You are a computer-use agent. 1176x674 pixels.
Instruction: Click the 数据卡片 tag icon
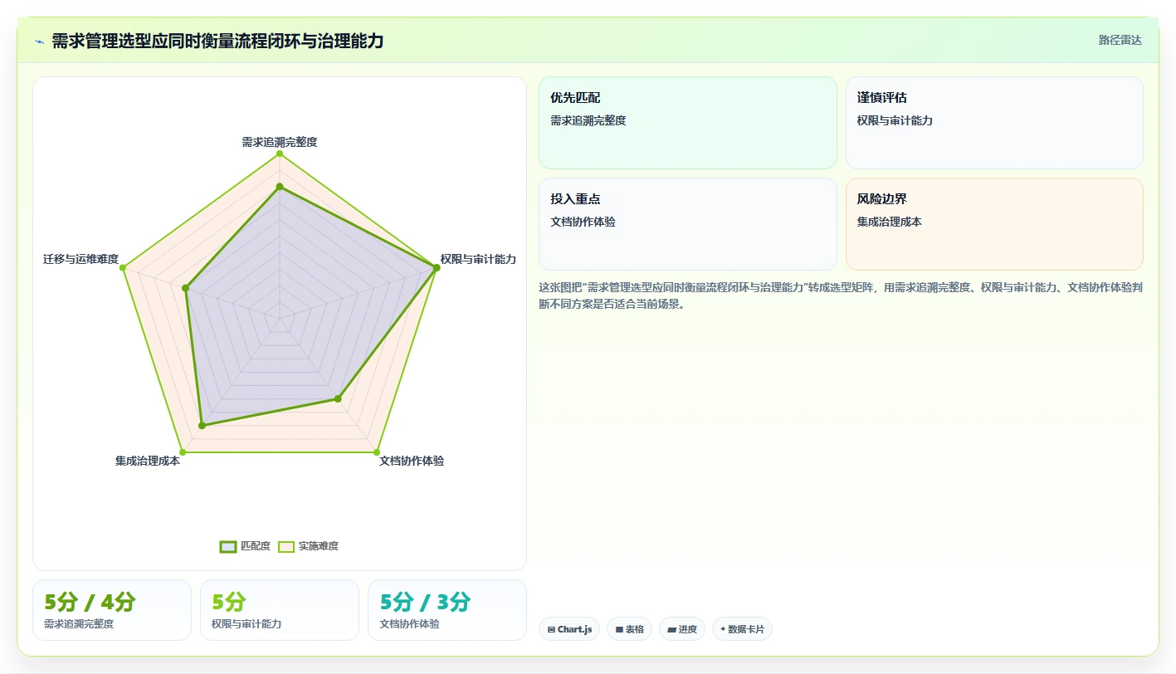pos(723,630)
